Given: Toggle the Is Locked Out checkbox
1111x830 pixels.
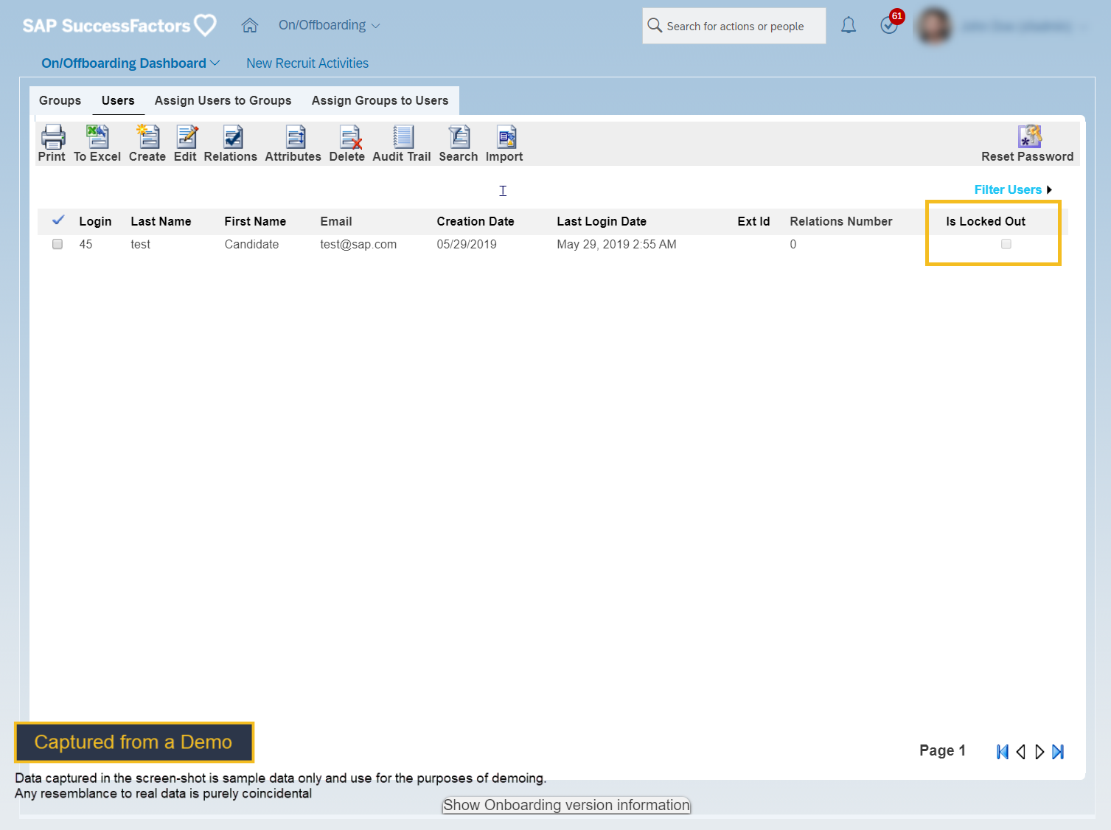Looking at the screenshot, I should point(1006,244).
